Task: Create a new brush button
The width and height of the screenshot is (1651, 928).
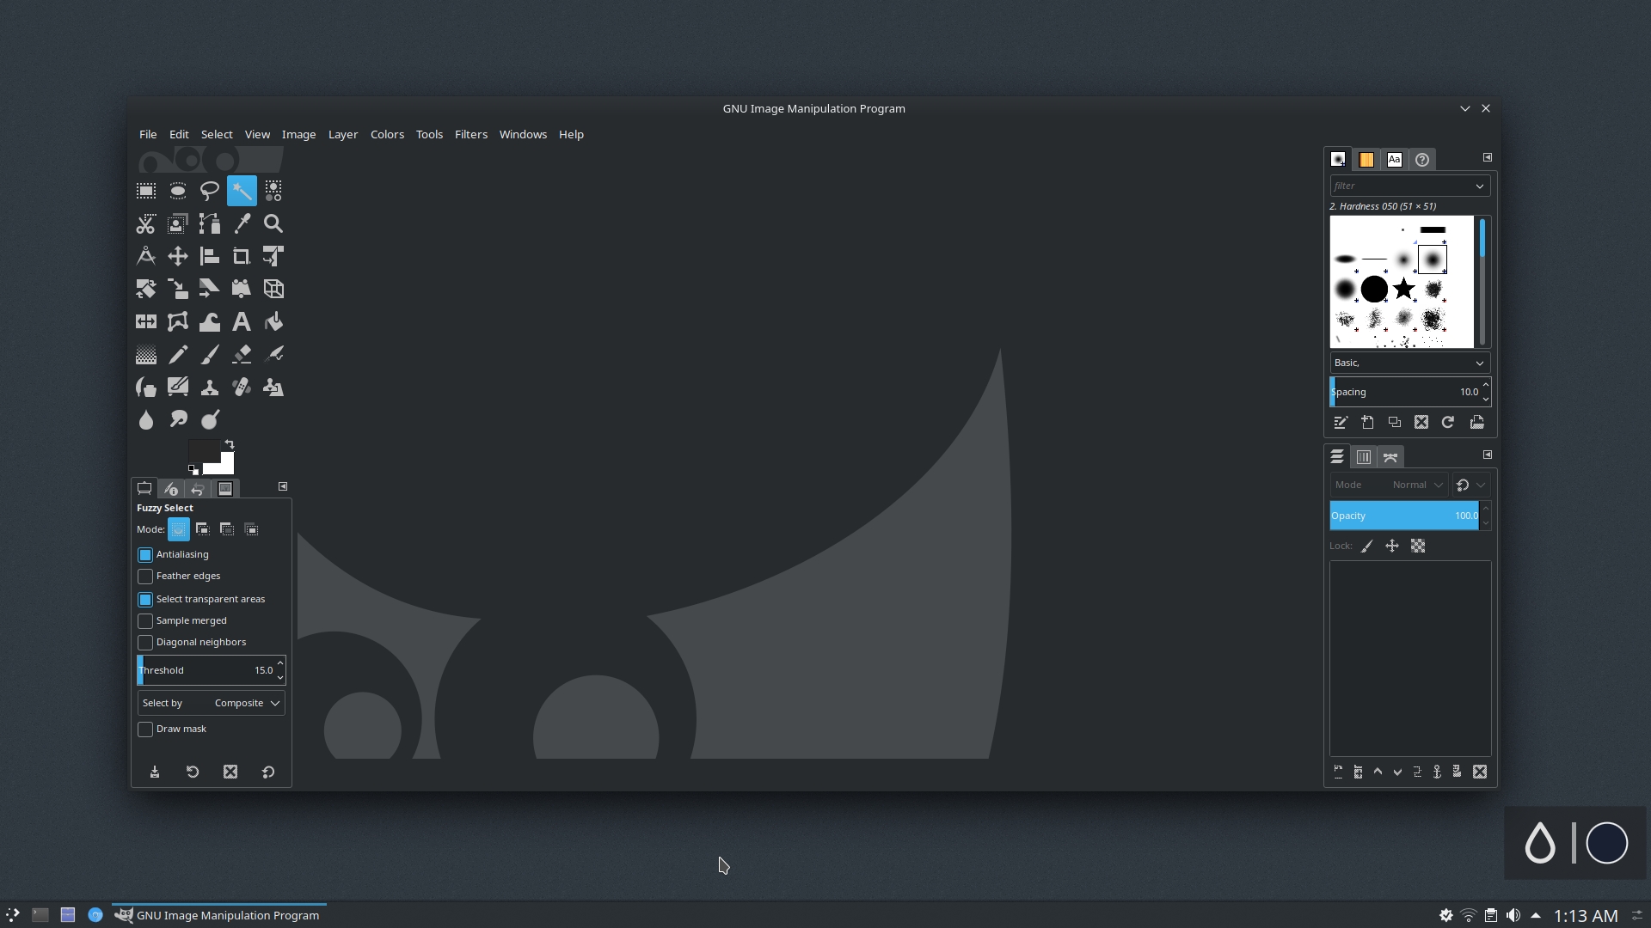Action: [x=1367, y=422]
